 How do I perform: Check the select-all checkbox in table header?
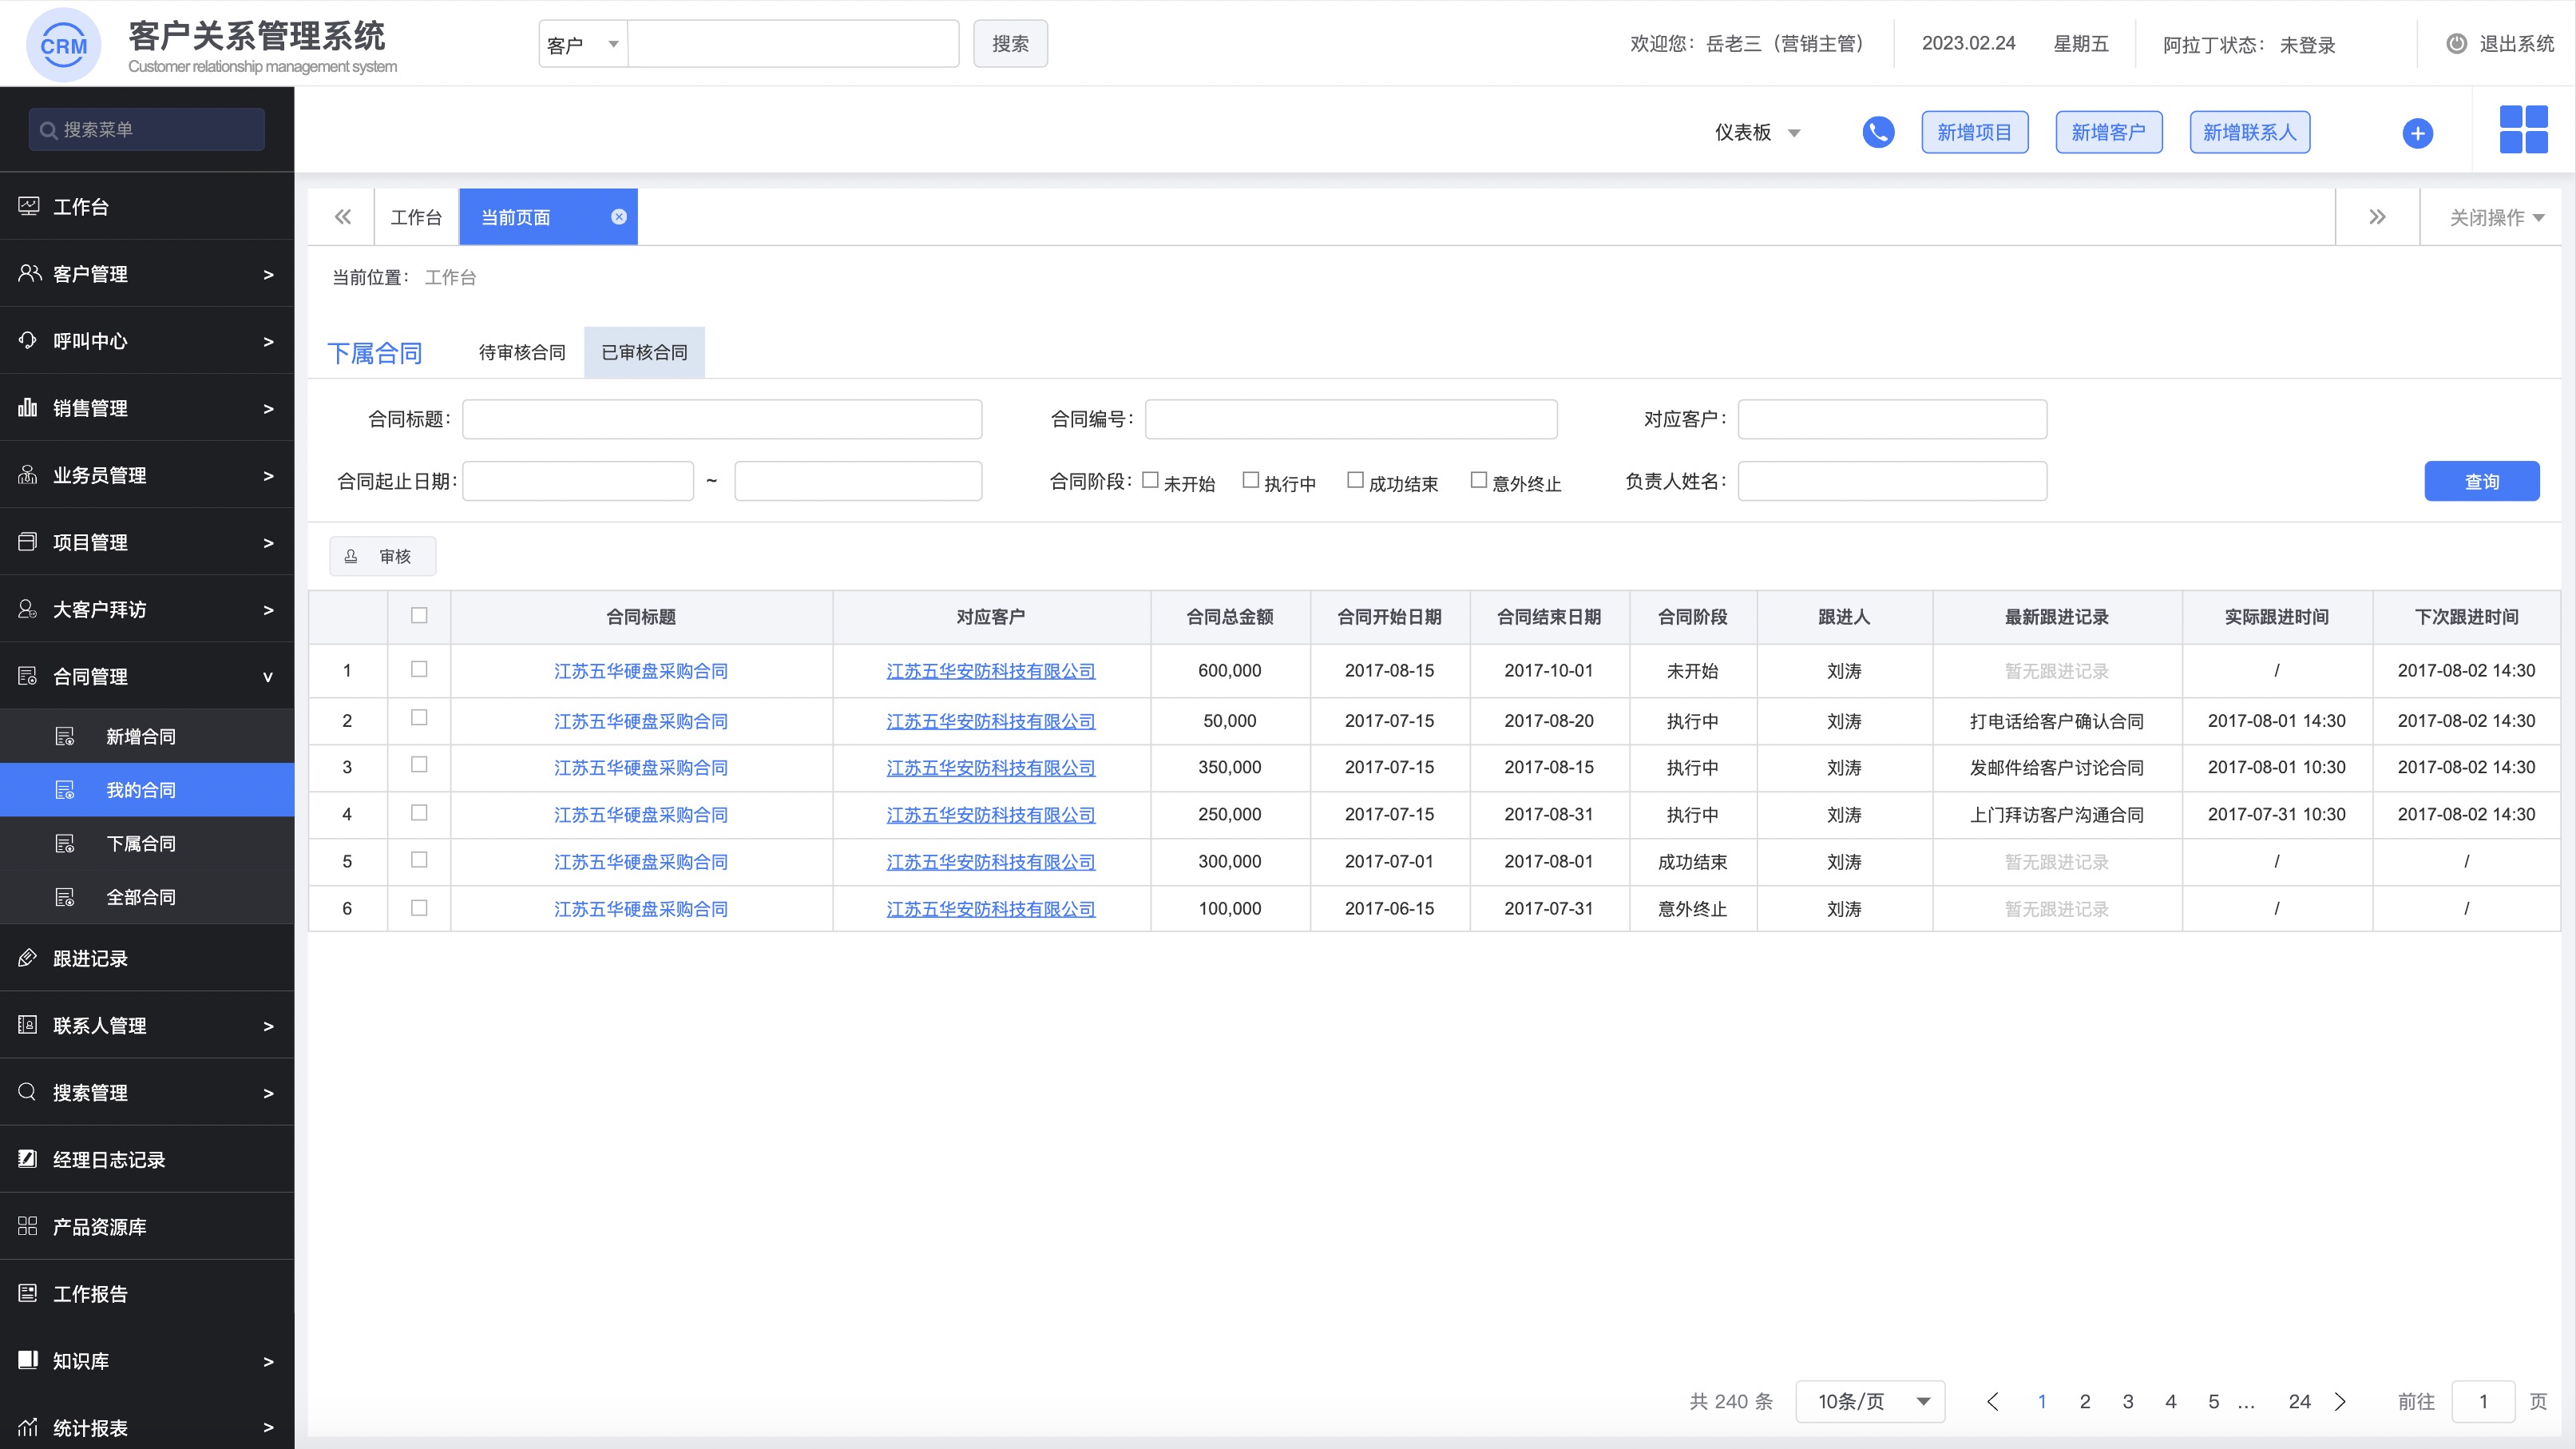tap(419, 615)
